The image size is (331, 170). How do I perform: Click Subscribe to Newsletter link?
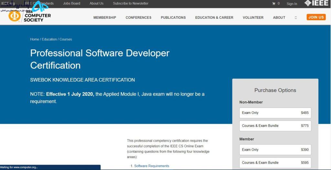tap(131, 3)
